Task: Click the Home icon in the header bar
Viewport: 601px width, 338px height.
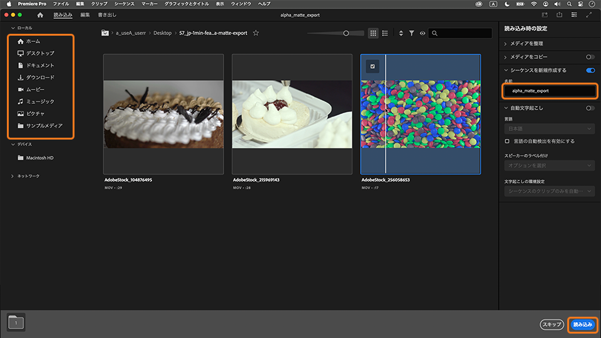Action: [41, 14]
